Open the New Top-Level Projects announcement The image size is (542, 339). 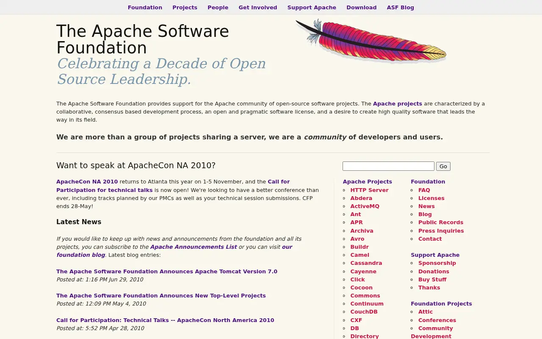[x=161, y=296]
